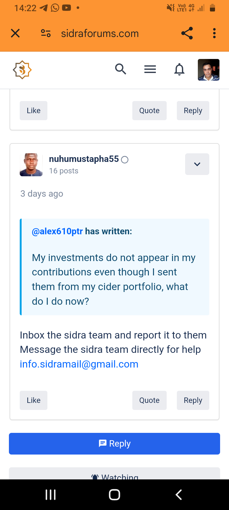This screenshot has height=510, width=229.
Task: Toggle the Watching topic button
Action: [114, 475]
